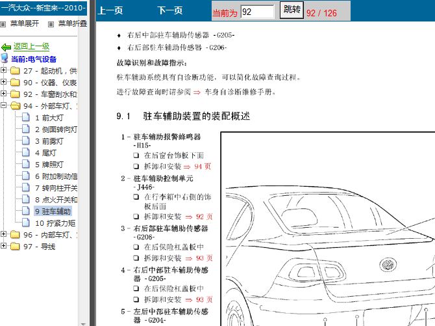Expand the 96 - 内部车灯 folder node
435x326 pixels.
tap(3, 234)
